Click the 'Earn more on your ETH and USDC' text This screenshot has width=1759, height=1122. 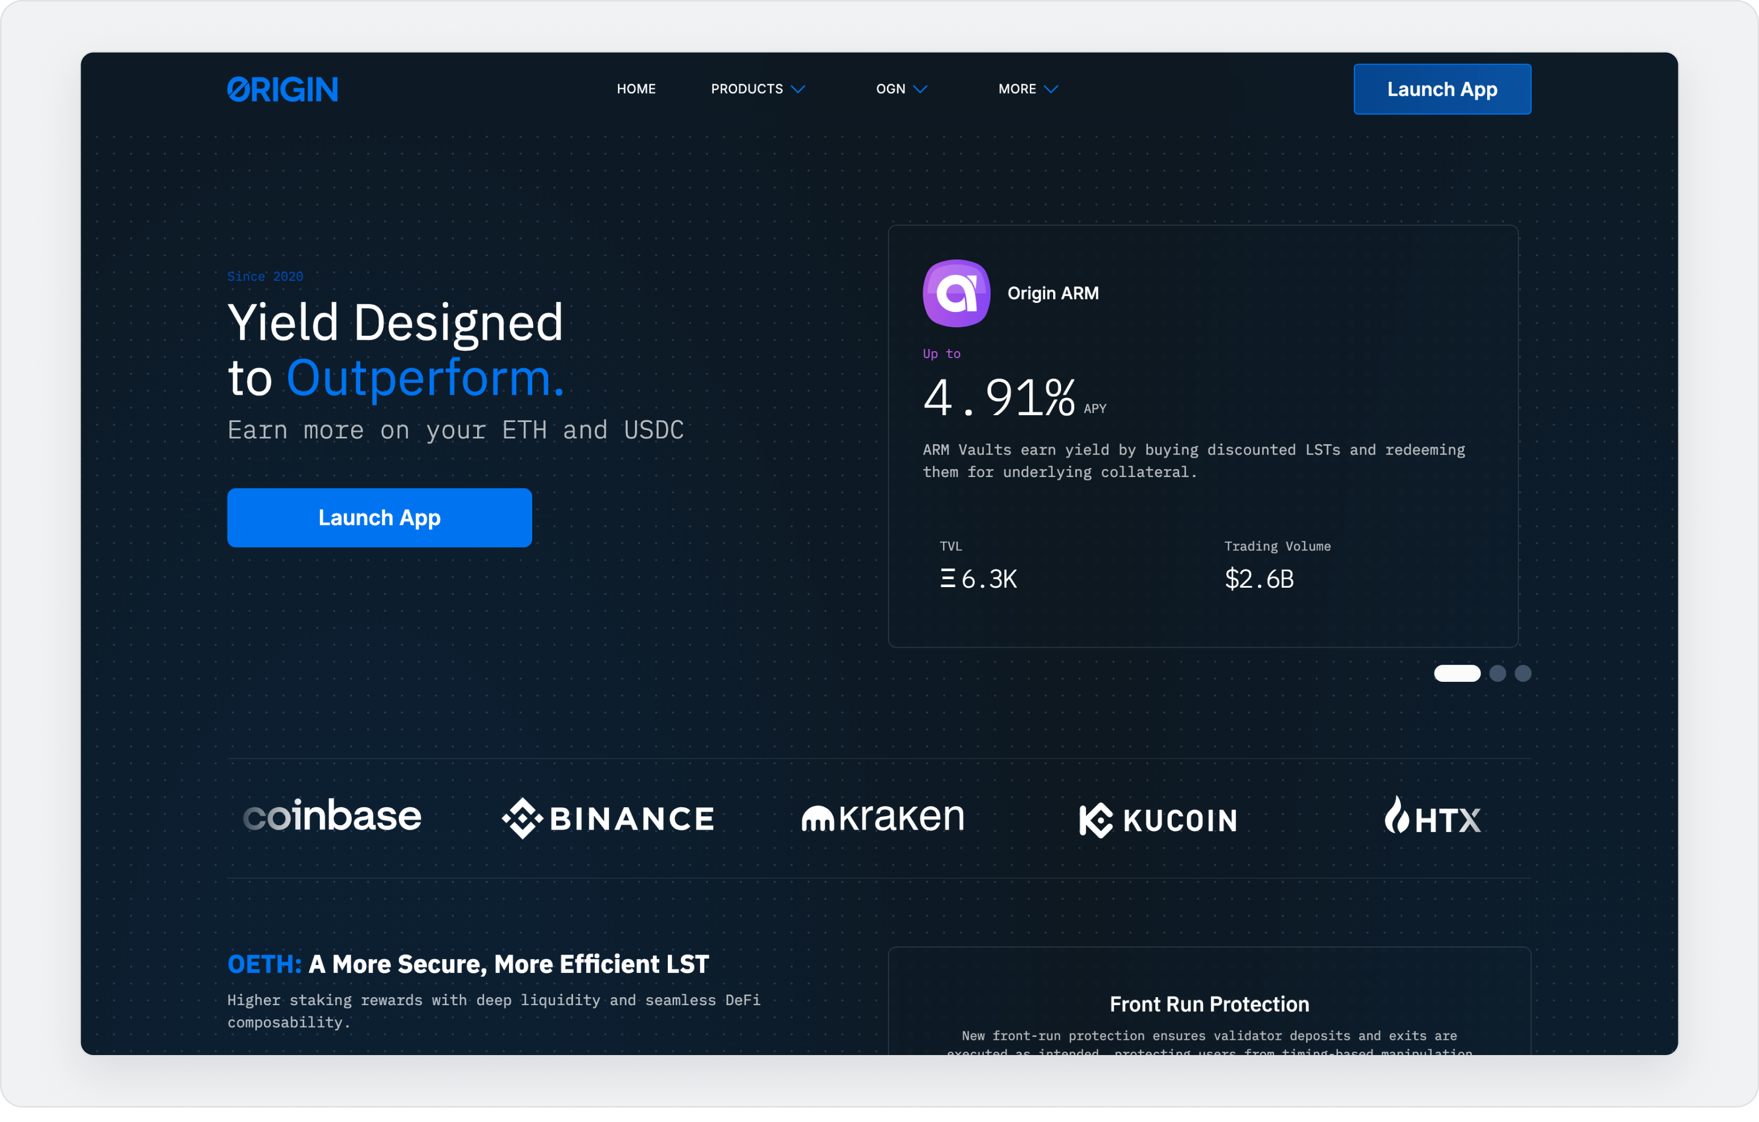click(456, 430)
